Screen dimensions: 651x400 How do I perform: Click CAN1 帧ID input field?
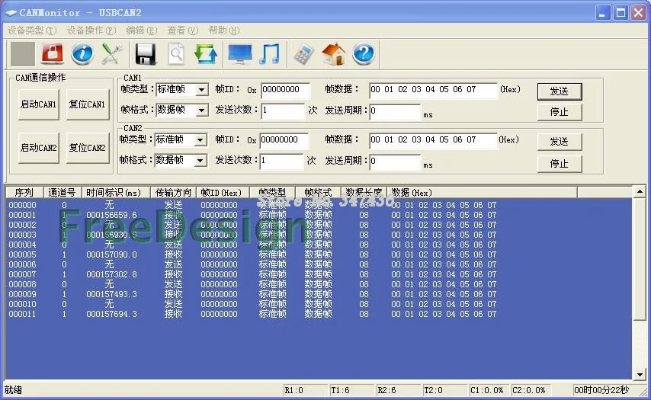pos(286,90)
